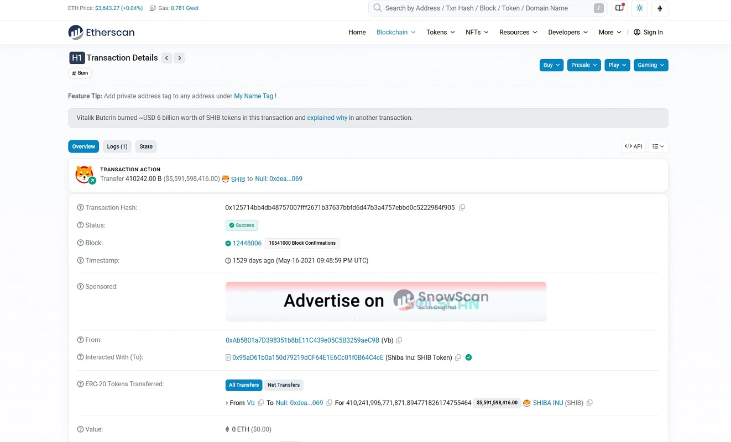
Task: Open the Tokens menu
Action: (x=441, y=32)
